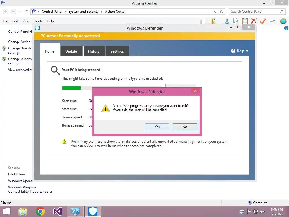Open Visual Studio from taskbar

tap(58, 211)
